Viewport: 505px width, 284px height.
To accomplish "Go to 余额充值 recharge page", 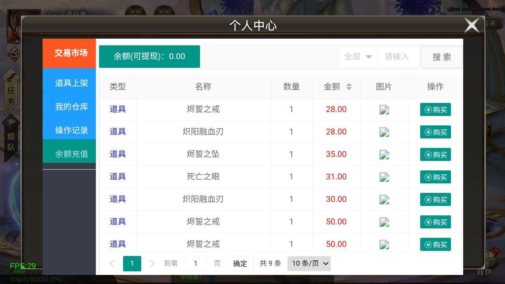I will pyautogui.click(x=71, y=154).
